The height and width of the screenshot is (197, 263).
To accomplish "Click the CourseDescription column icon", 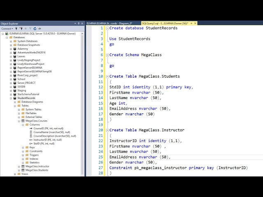I will click(x=31, y=136).
